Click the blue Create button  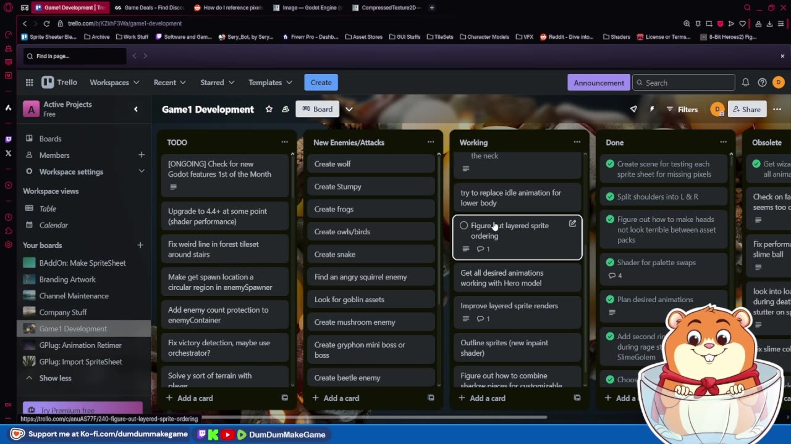[321, 82]
